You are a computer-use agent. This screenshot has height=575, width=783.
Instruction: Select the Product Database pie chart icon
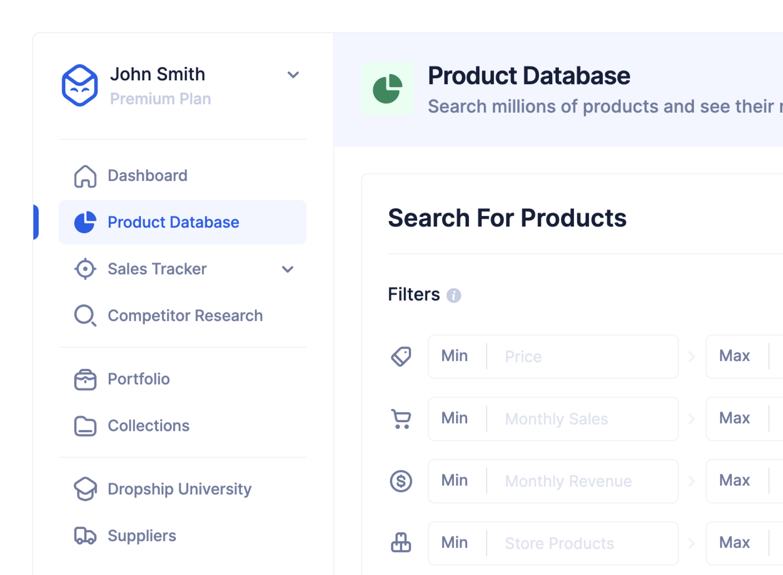coord(85,222)
